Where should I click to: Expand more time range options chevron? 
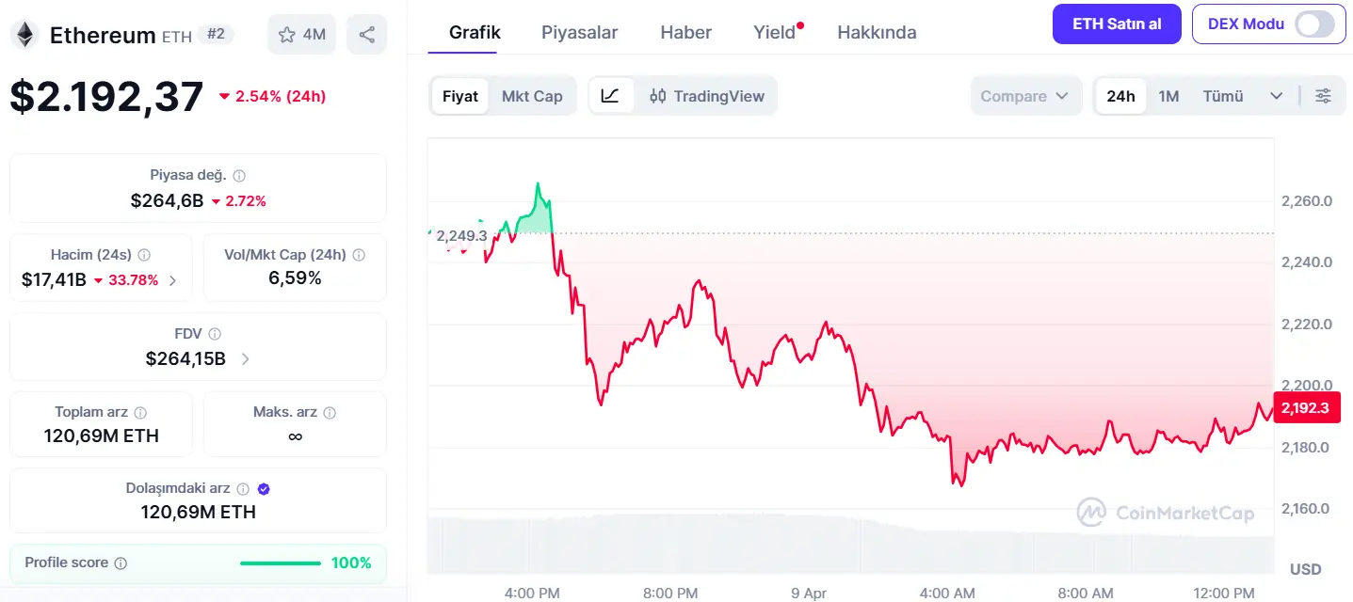pyautogui.click(x=1277, y=96)
